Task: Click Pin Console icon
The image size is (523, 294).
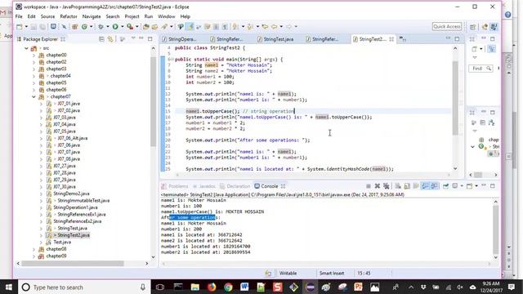Action: point(446,186)
